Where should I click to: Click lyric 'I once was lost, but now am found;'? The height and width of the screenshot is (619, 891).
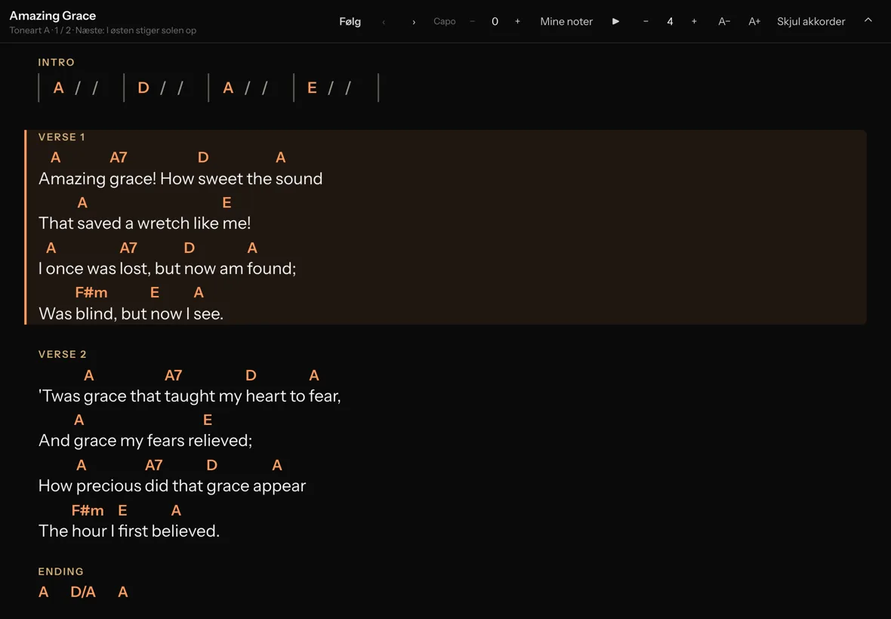[x=168, y=269]
